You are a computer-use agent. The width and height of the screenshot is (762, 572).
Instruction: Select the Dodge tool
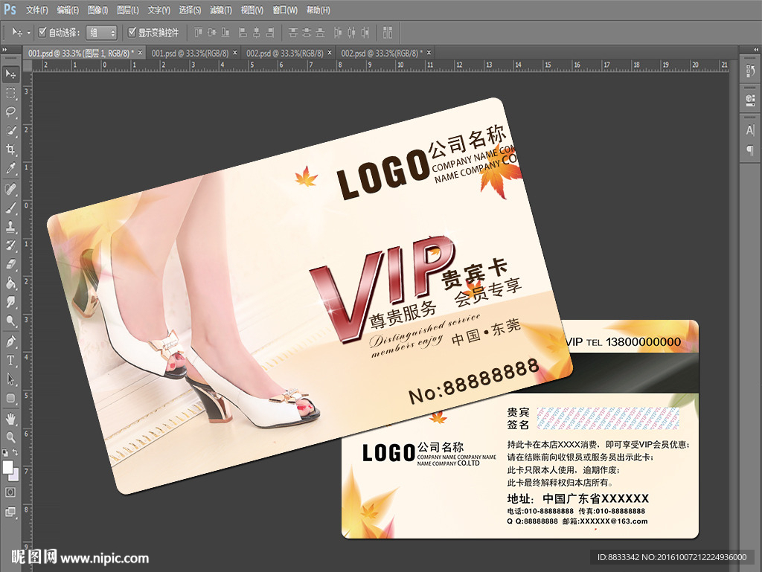click(10, 321)
